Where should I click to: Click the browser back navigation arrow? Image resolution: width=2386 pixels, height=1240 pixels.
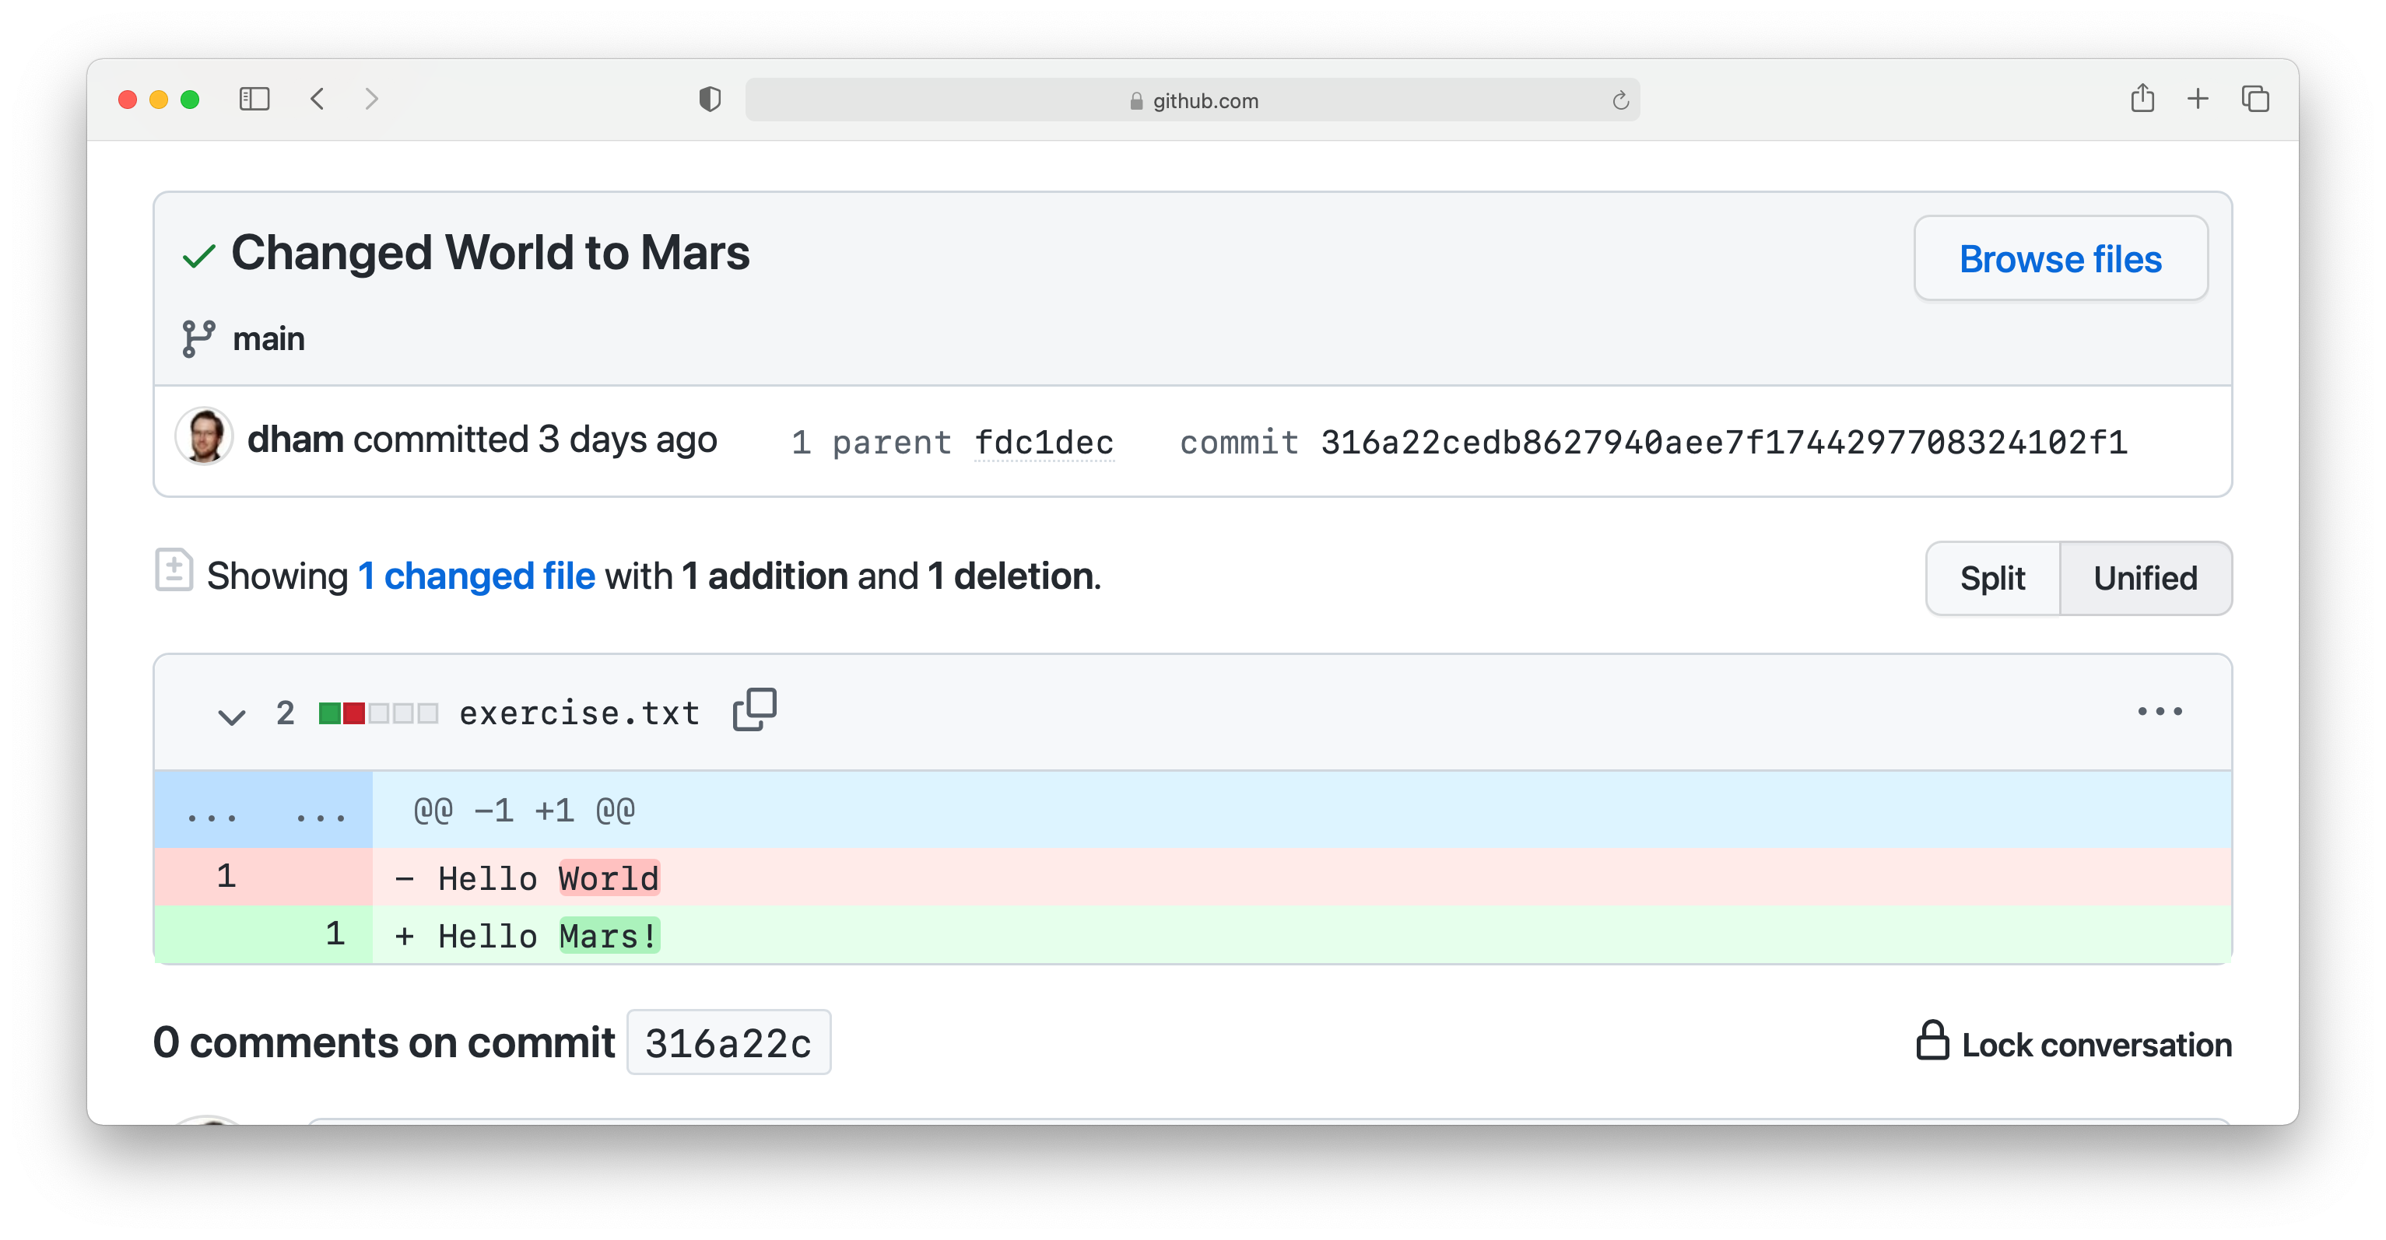coord(319,100)
